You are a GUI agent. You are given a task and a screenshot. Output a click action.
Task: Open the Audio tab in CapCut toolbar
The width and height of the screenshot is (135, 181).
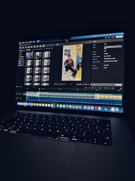pos(23,47)
